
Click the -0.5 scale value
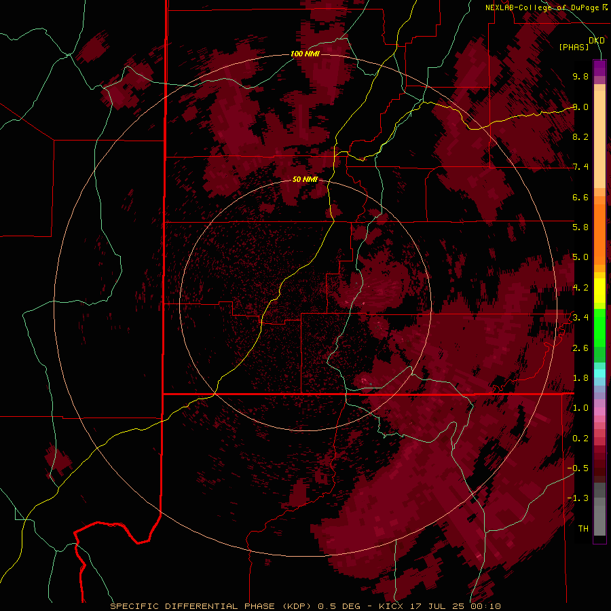tap(578, 468)
